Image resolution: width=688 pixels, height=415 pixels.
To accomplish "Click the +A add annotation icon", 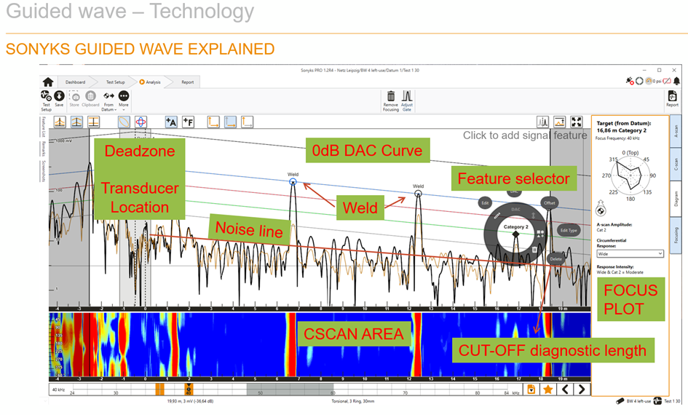I will [x=171, y=122].
